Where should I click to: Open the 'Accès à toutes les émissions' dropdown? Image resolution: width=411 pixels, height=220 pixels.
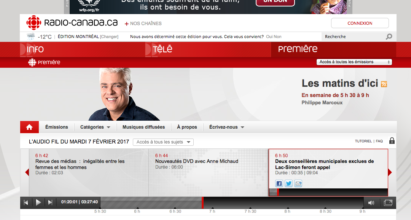tap(354, 62)
